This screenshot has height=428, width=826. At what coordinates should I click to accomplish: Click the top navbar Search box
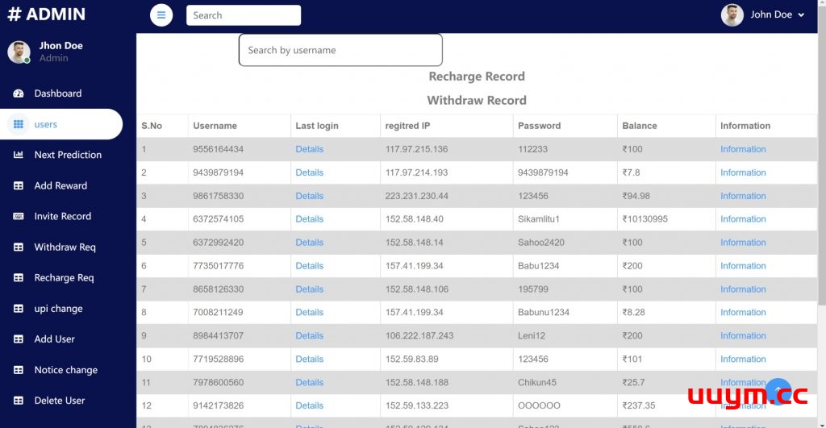point(243,15)
